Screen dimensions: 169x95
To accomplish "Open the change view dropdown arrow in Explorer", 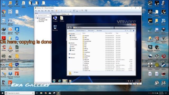I will [x=128, y=31].
